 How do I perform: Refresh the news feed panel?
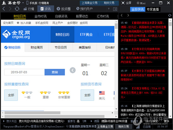point(170,15)
